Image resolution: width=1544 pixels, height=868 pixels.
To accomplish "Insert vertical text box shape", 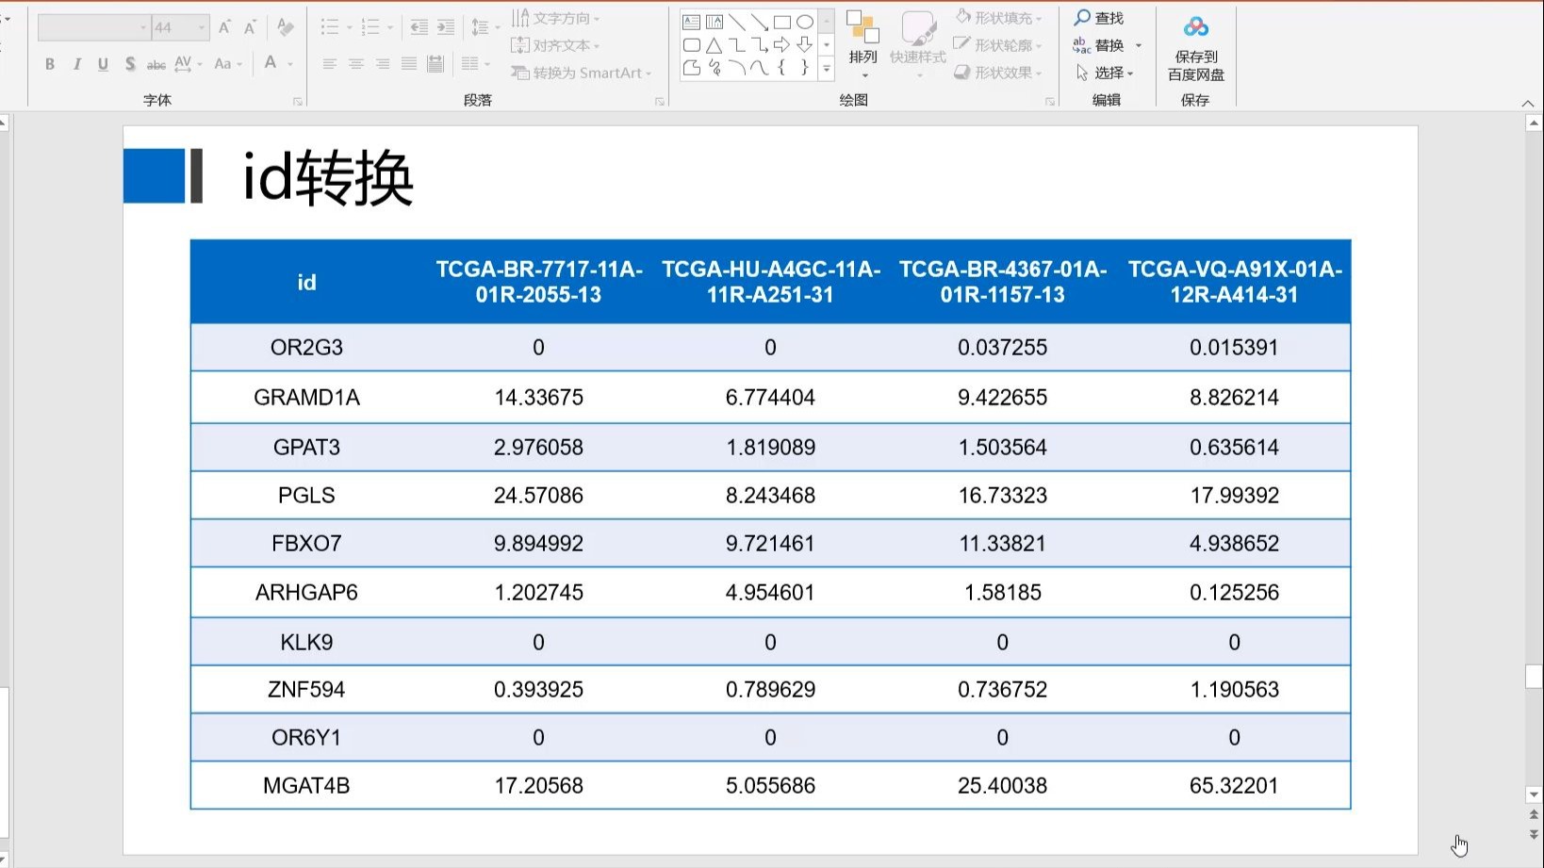I will tap(714, 22).
